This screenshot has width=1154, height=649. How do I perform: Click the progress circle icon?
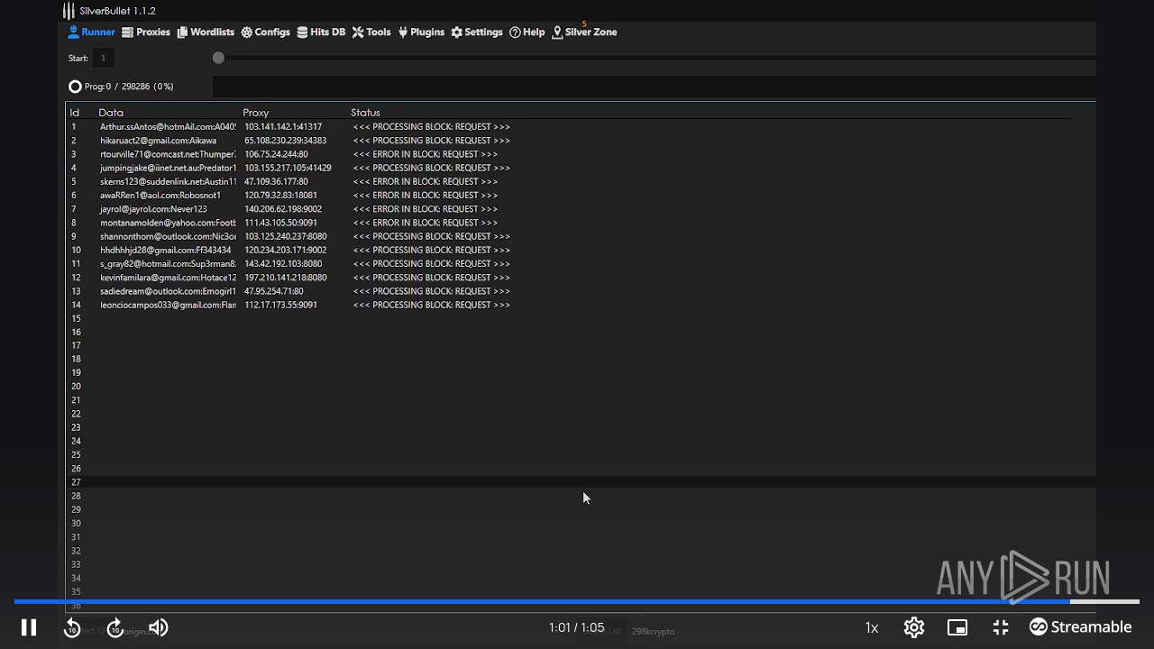pos(75,87)
